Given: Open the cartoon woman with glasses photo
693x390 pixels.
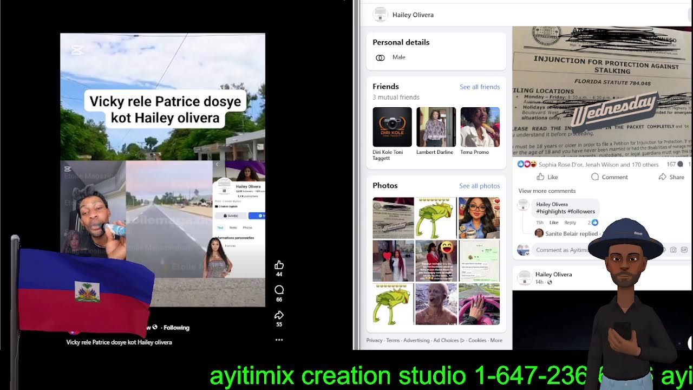Looking at the screenshot, I should click(479, 218).
